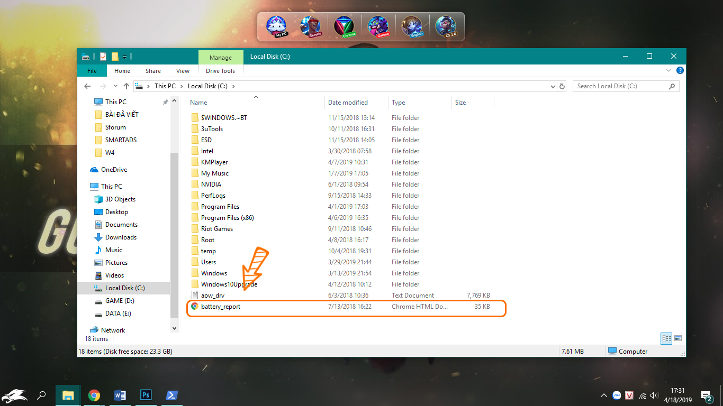Open Chrome from the taskbar
Screen dimensions: 723x406
[94, 395]
